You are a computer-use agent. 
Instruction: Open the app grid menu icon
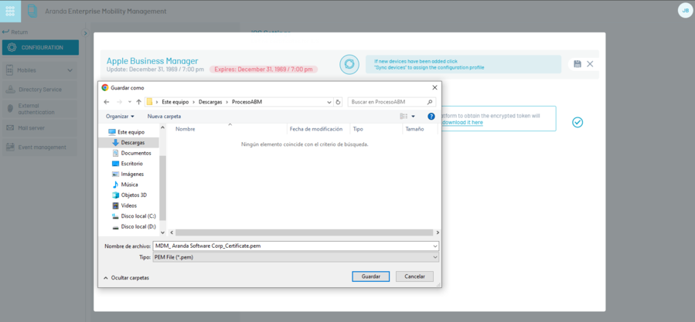pyautogui.click(x=10, y=11)
